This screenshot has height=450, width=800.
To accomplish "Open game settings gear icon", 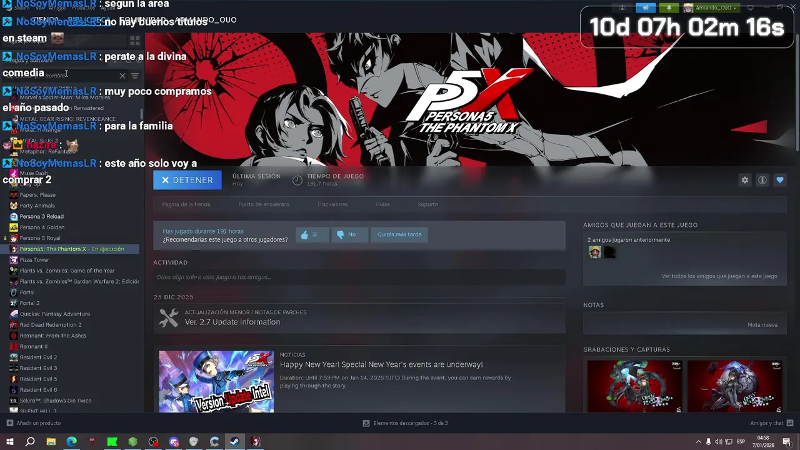I will (744, 180).
